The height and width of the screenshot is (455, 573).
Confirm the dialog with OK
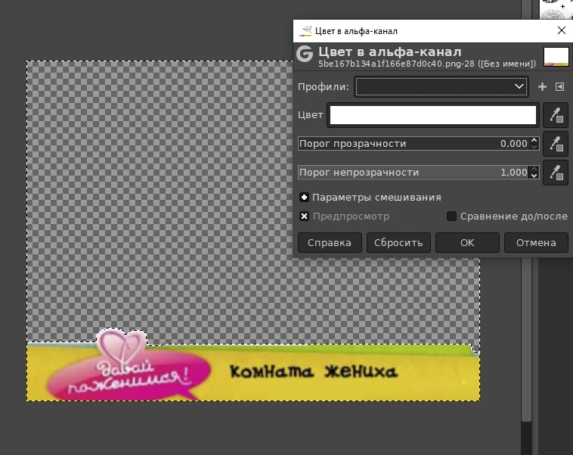pos(467,243)
